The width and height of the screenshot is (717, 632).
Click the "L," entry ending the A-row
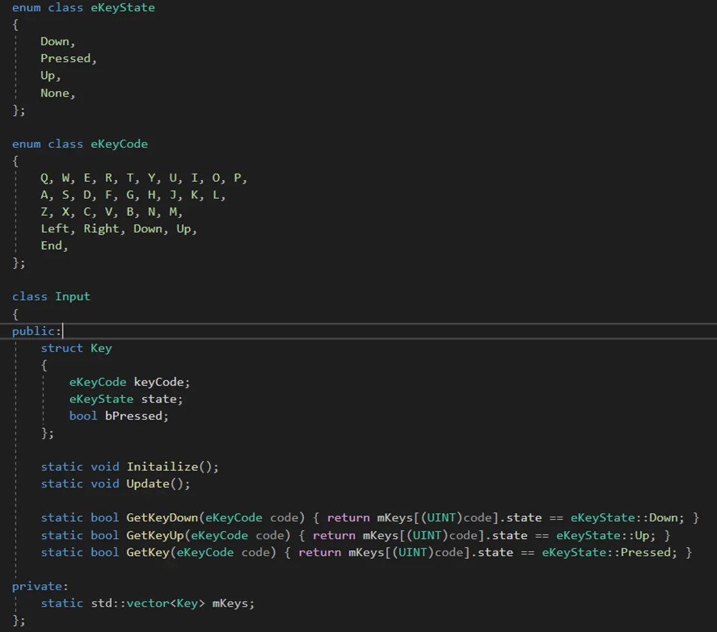point(219,195)
